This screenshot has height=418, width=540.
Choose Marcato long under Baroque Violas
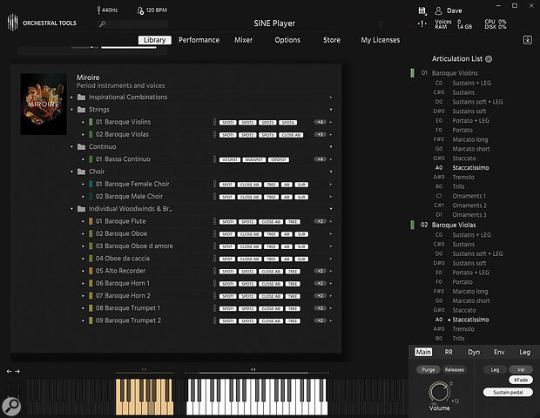470,291
